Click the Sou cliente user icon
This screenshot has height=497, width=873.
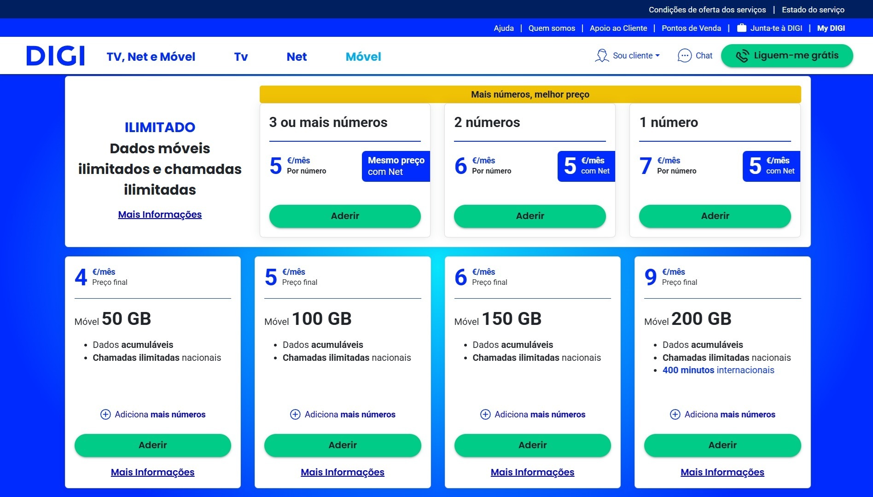pos(601,56)
